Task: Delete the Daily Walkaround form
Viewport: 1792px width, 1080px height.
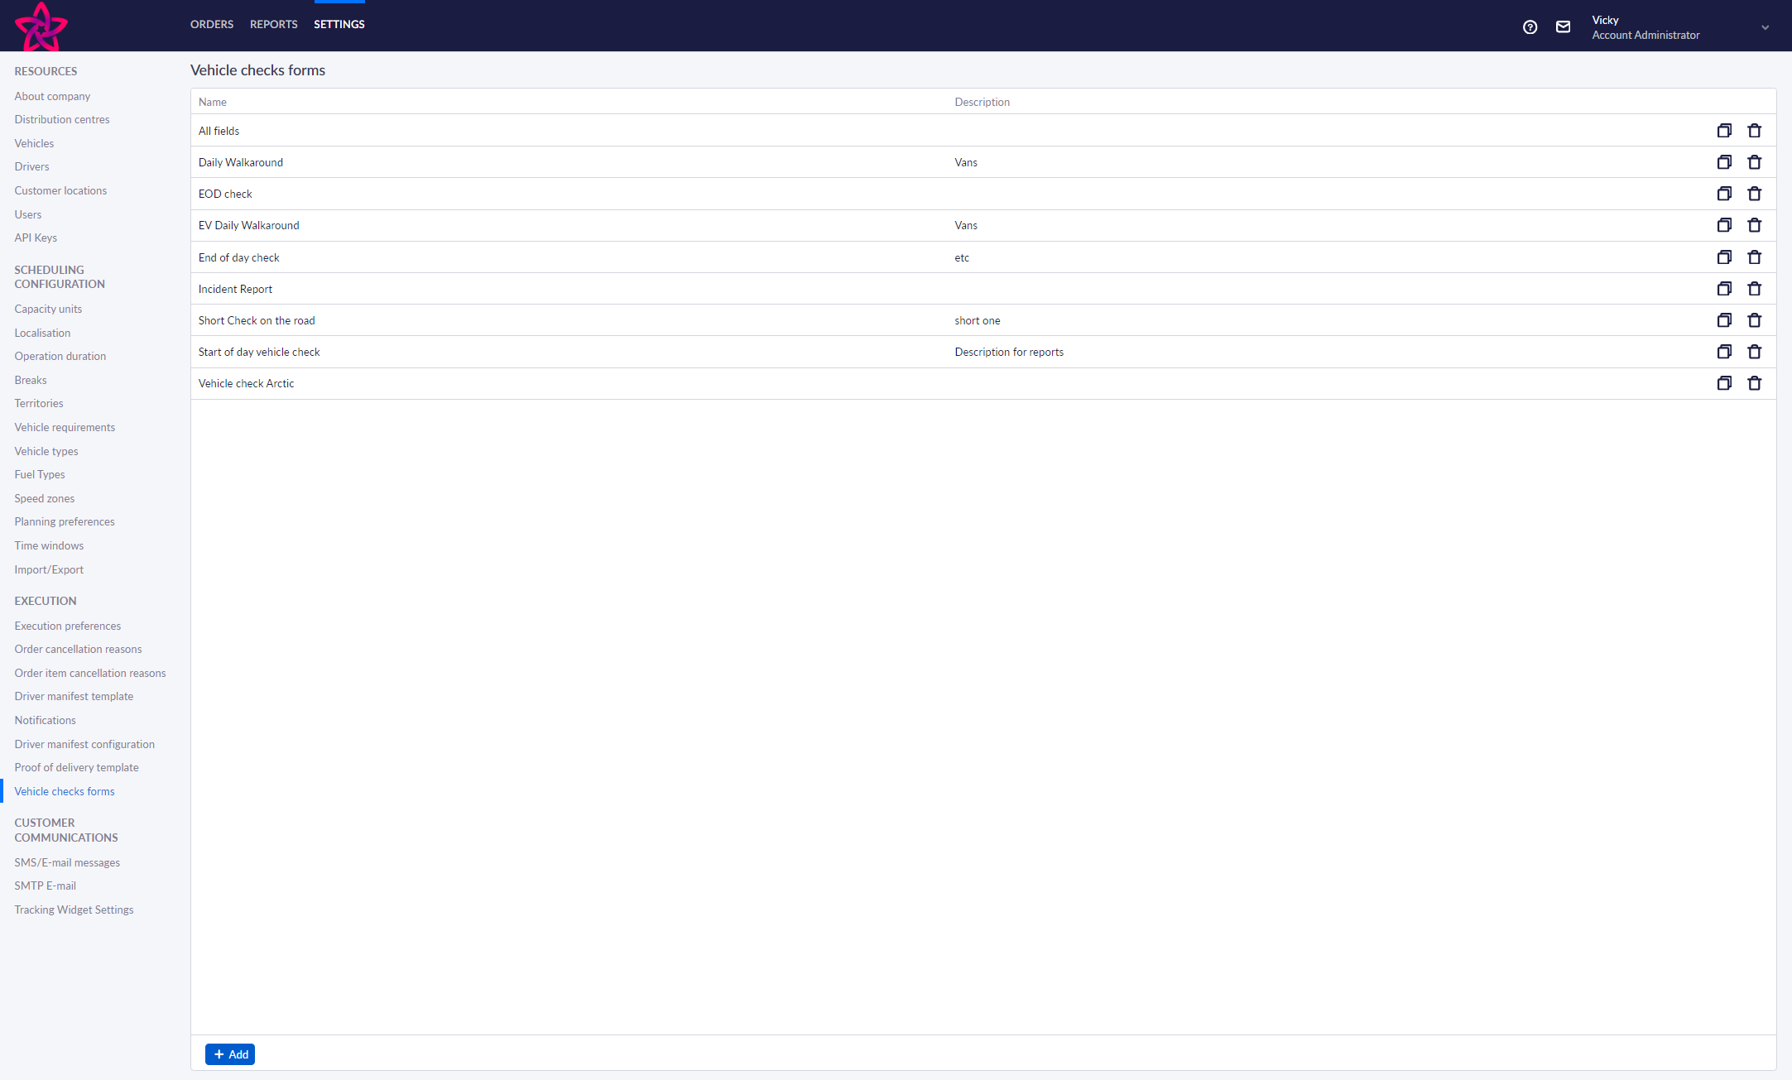Action: [1754, 162]
